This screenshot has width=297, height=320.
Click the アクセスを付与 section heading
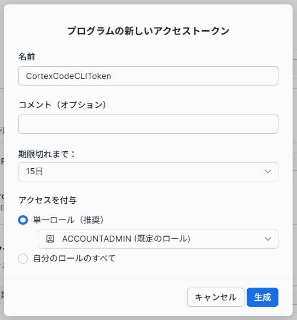pyautogui.click(x=48, y=200)
